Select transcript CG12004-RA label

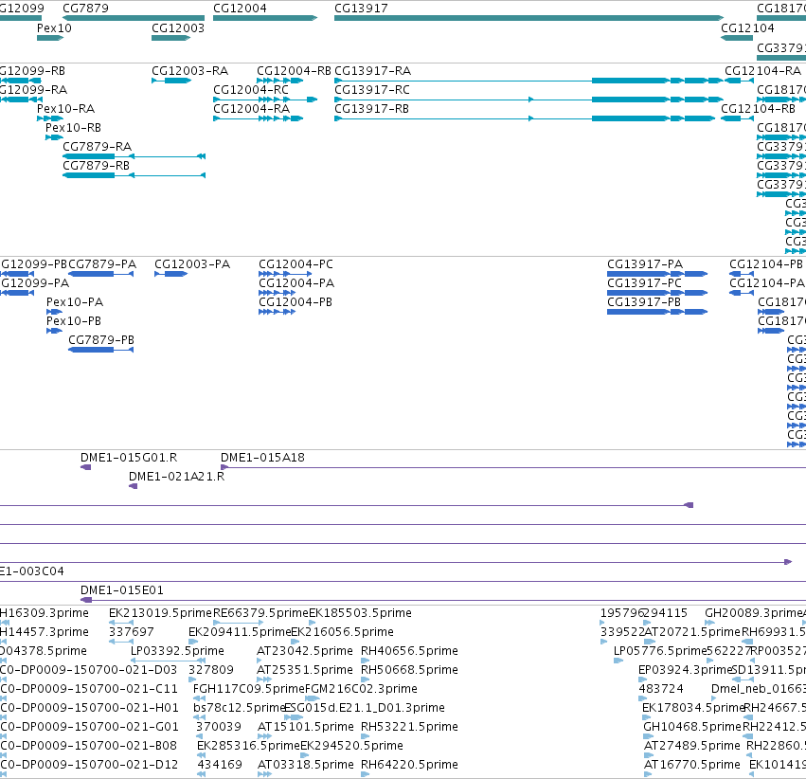pyautogui.click(x=251, y=109)
